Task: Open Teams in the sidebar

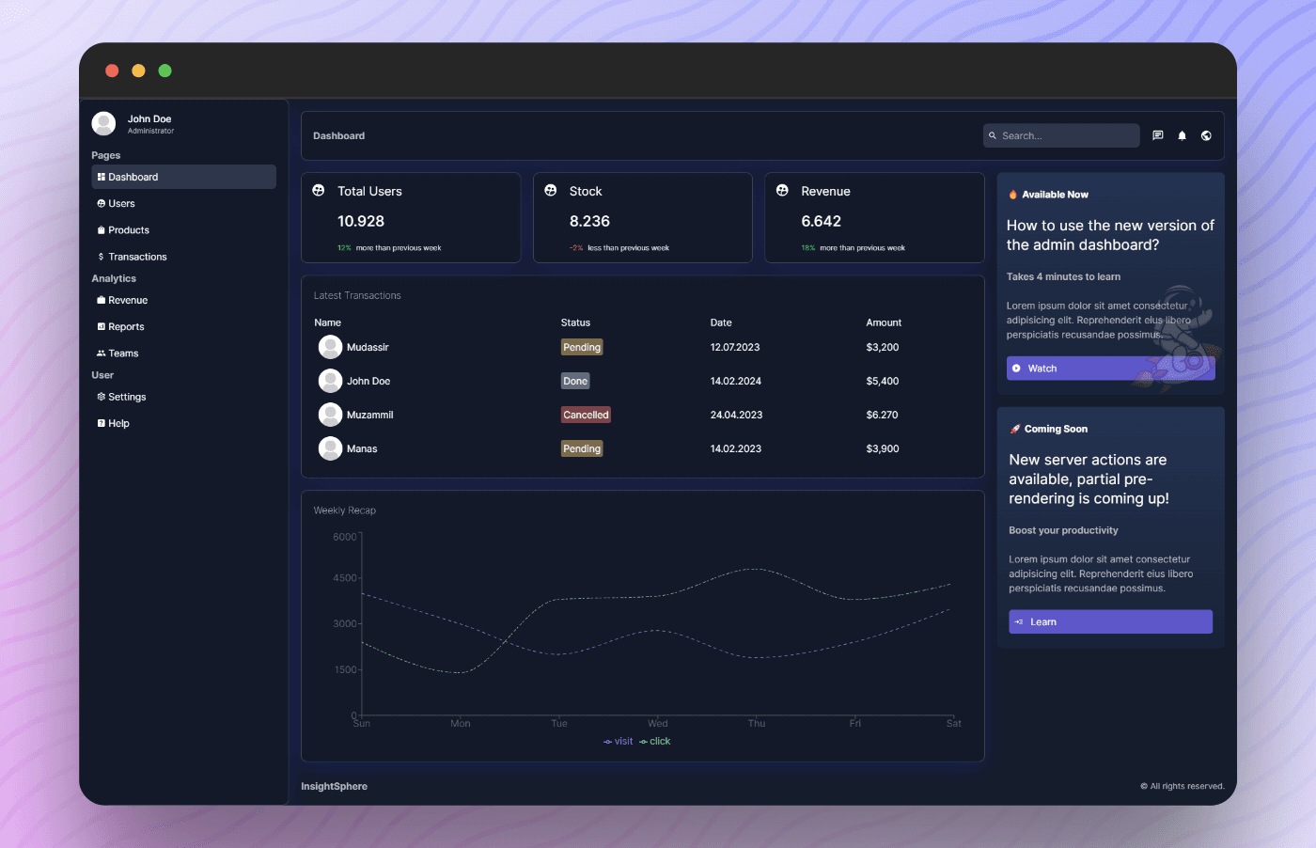Action: [123, 353]
